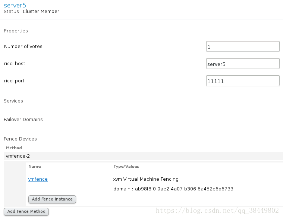Select the domain UUID value text
This screenshot has width=283, height=218.
click(x=184, y=189)
